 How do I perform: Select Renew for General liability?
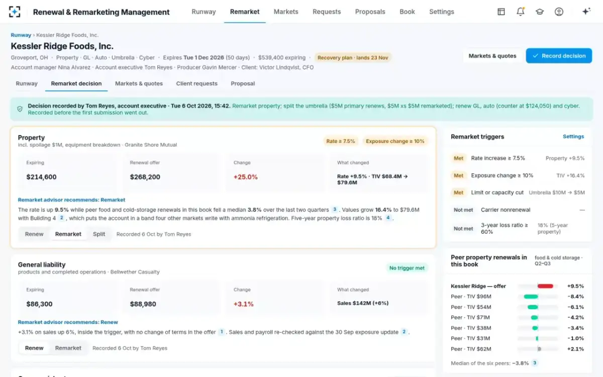coord(34,348)
